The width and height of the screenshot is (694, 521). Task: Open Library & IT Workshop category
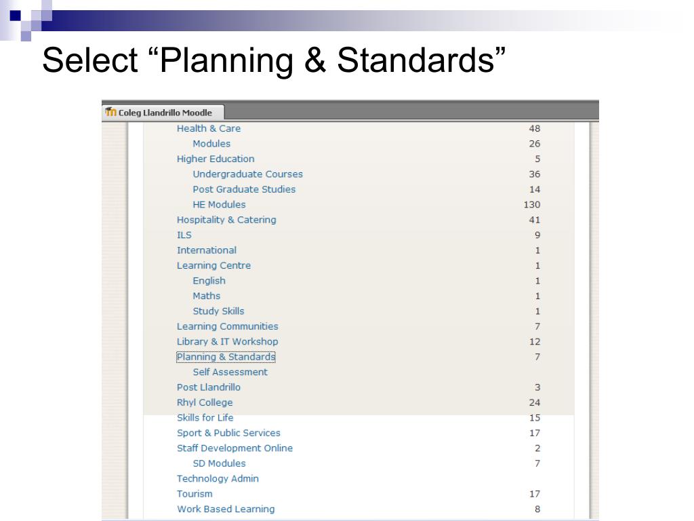coord(228,342)
